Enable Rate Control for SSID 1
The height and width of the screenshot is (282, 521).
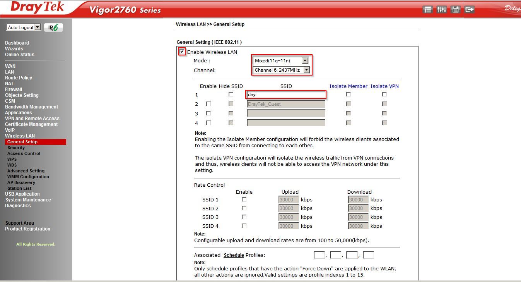(244, 199)
